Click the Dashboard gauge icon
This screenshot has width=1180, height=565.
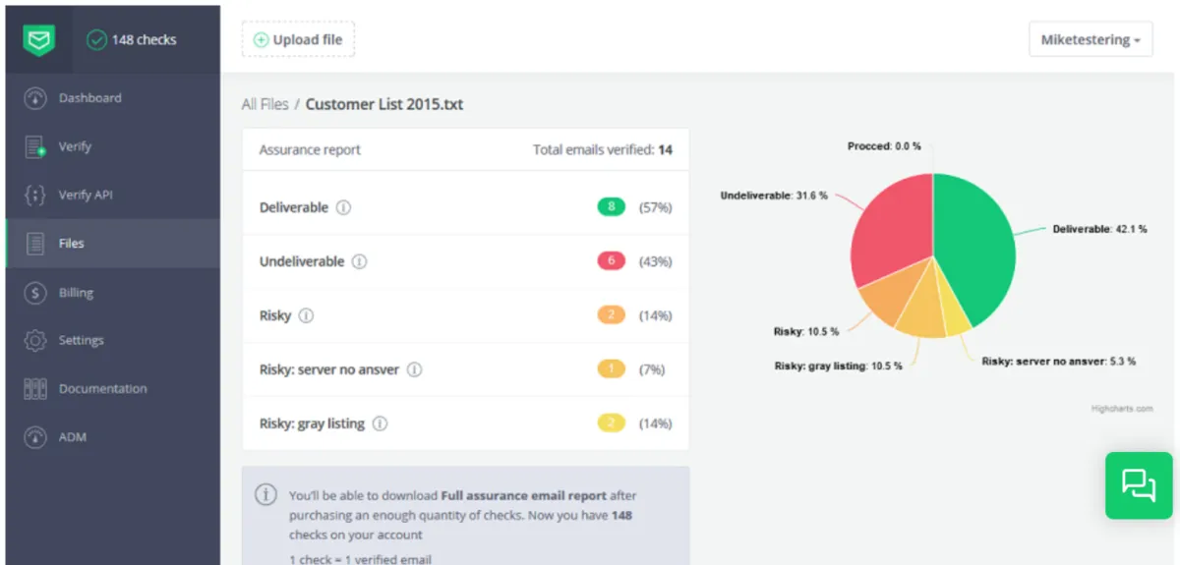tap(35, 98)
